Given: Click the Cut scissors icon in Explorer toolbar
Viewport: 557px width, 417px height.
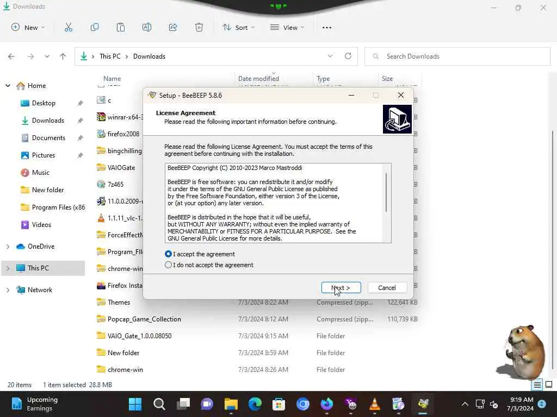Looking at the screenshot, I should pos(68,27).
